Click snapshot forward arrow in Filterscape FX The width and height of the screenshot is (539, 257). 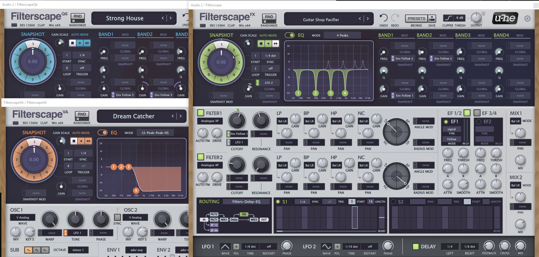pyautogui.click(x=268, y=44)
